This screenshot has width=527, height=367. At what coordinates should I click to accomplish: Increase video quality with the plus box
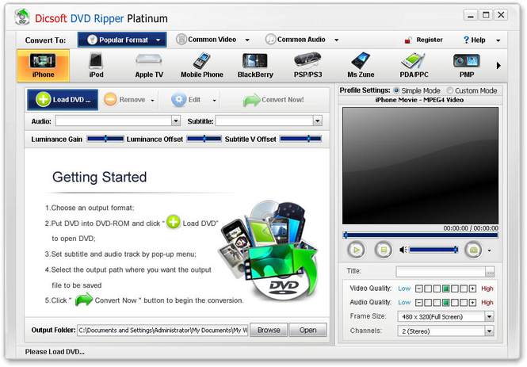click(x=472, y=289)
